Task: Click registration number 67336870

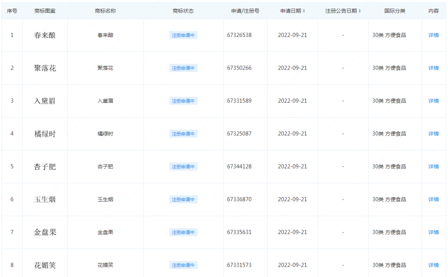Action: (x=239, y=199)
